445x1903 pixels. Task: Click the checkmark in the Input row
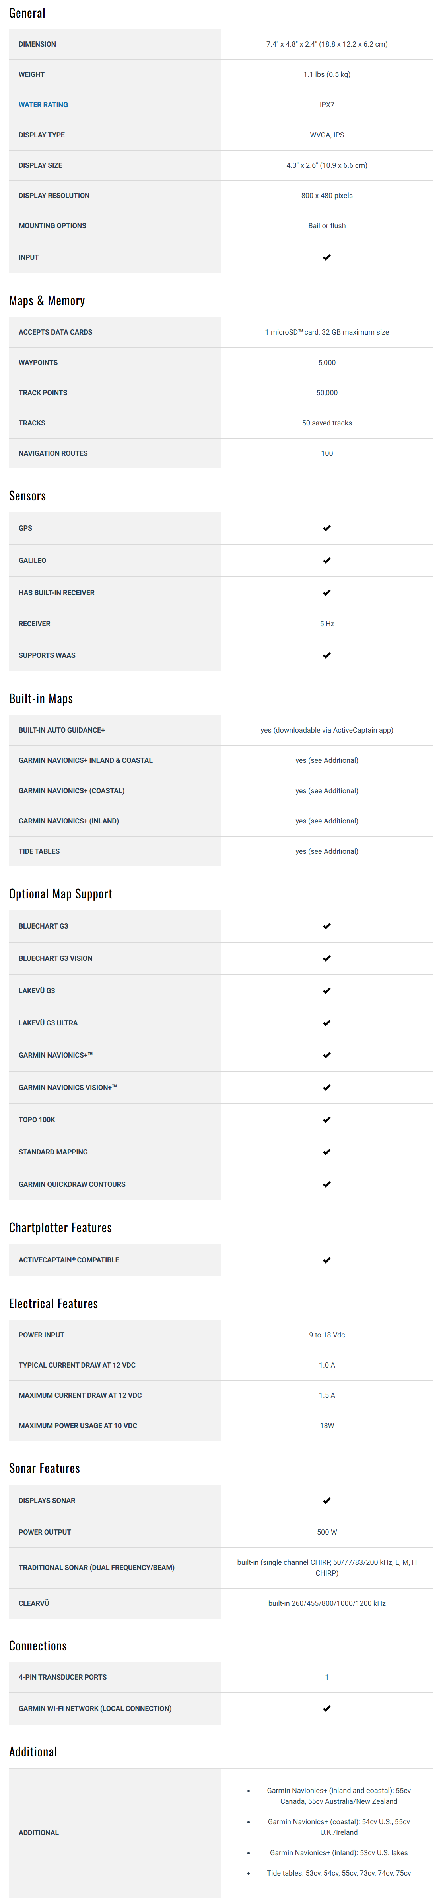click(x=327, y=257)
